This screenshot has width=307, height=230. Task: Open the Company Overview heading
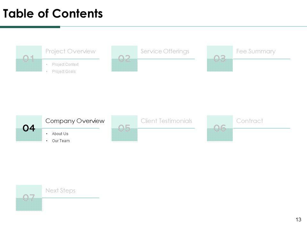point(75,121)
